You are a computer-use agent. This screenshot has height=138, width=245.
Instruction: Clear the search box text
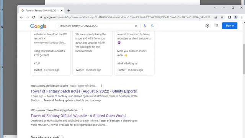136,26
